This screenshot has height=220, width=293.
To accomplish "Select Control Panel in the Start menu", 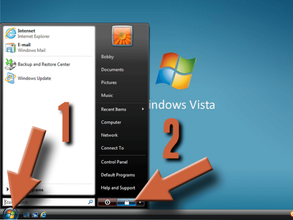I will (x=114, y=162).
